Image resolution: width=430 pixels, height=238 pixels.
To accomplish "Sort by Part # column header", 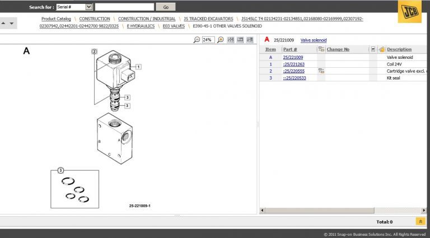I will 290,49.
